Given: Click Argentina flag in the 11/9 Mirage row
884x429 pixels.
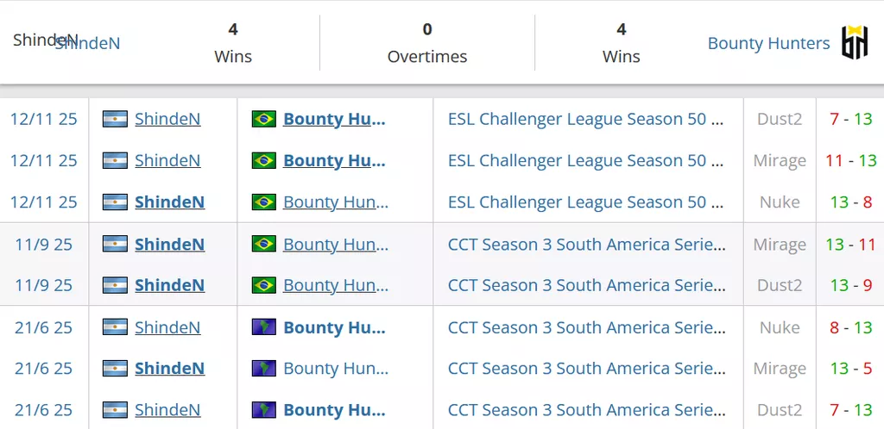Looking at the screenshot, I should tap(115, 244).
